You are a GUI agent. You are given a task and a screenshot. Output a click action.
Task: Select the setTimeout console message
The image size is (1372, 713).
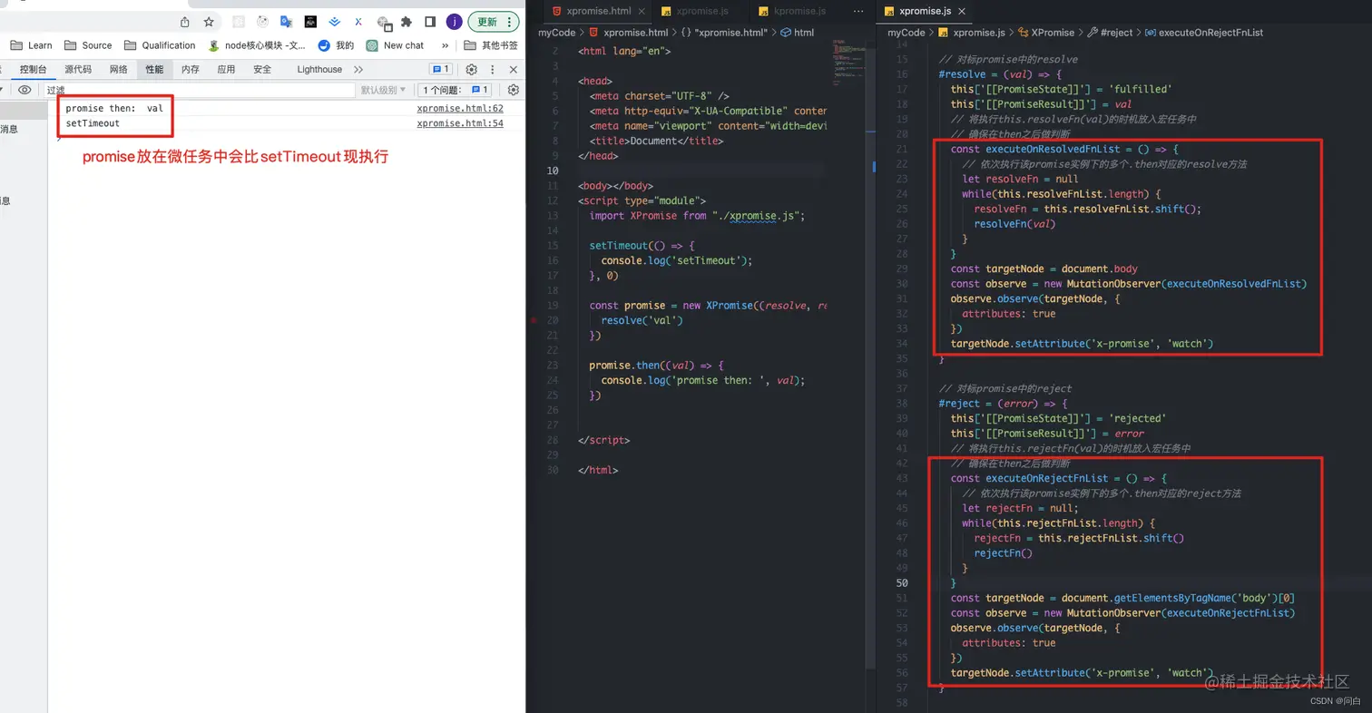pos(93,122)
